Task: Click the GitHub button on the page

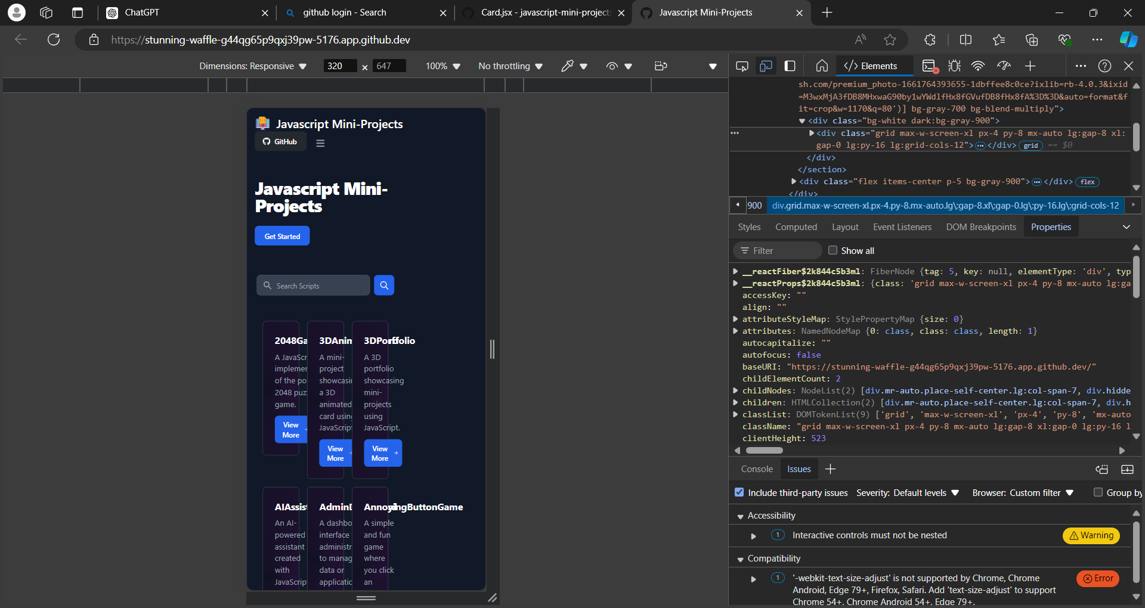Action: pyautogui.click(x=280, y=142)
